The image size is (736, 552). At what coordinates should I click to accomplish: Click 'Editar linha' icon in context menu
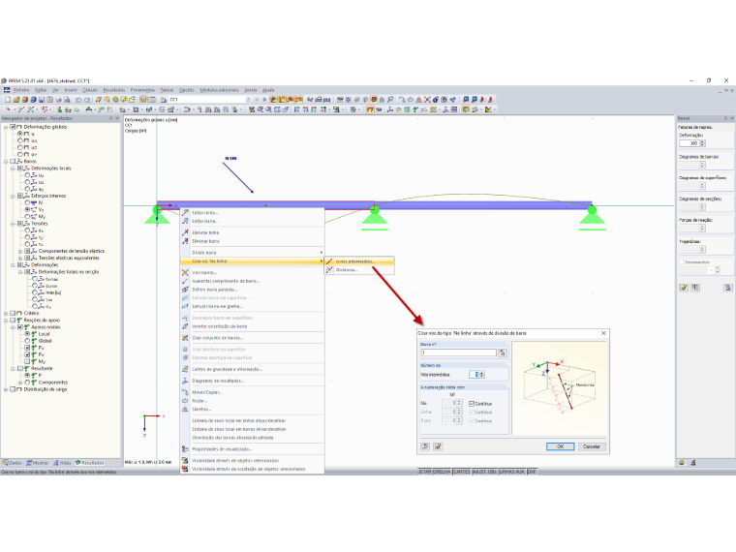tap(185, 213)
